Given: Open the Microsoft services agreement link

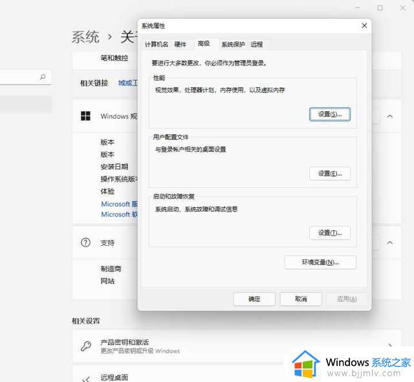Looking at the screenshot, I should point(119,204).
